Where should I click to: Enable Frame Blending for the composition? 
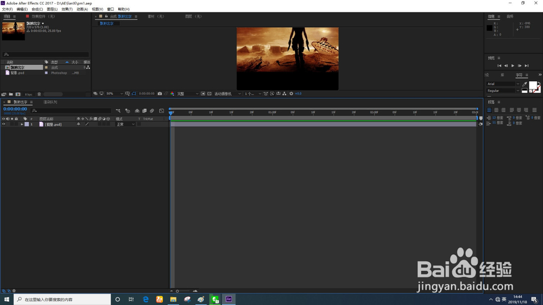pos(144,111)
